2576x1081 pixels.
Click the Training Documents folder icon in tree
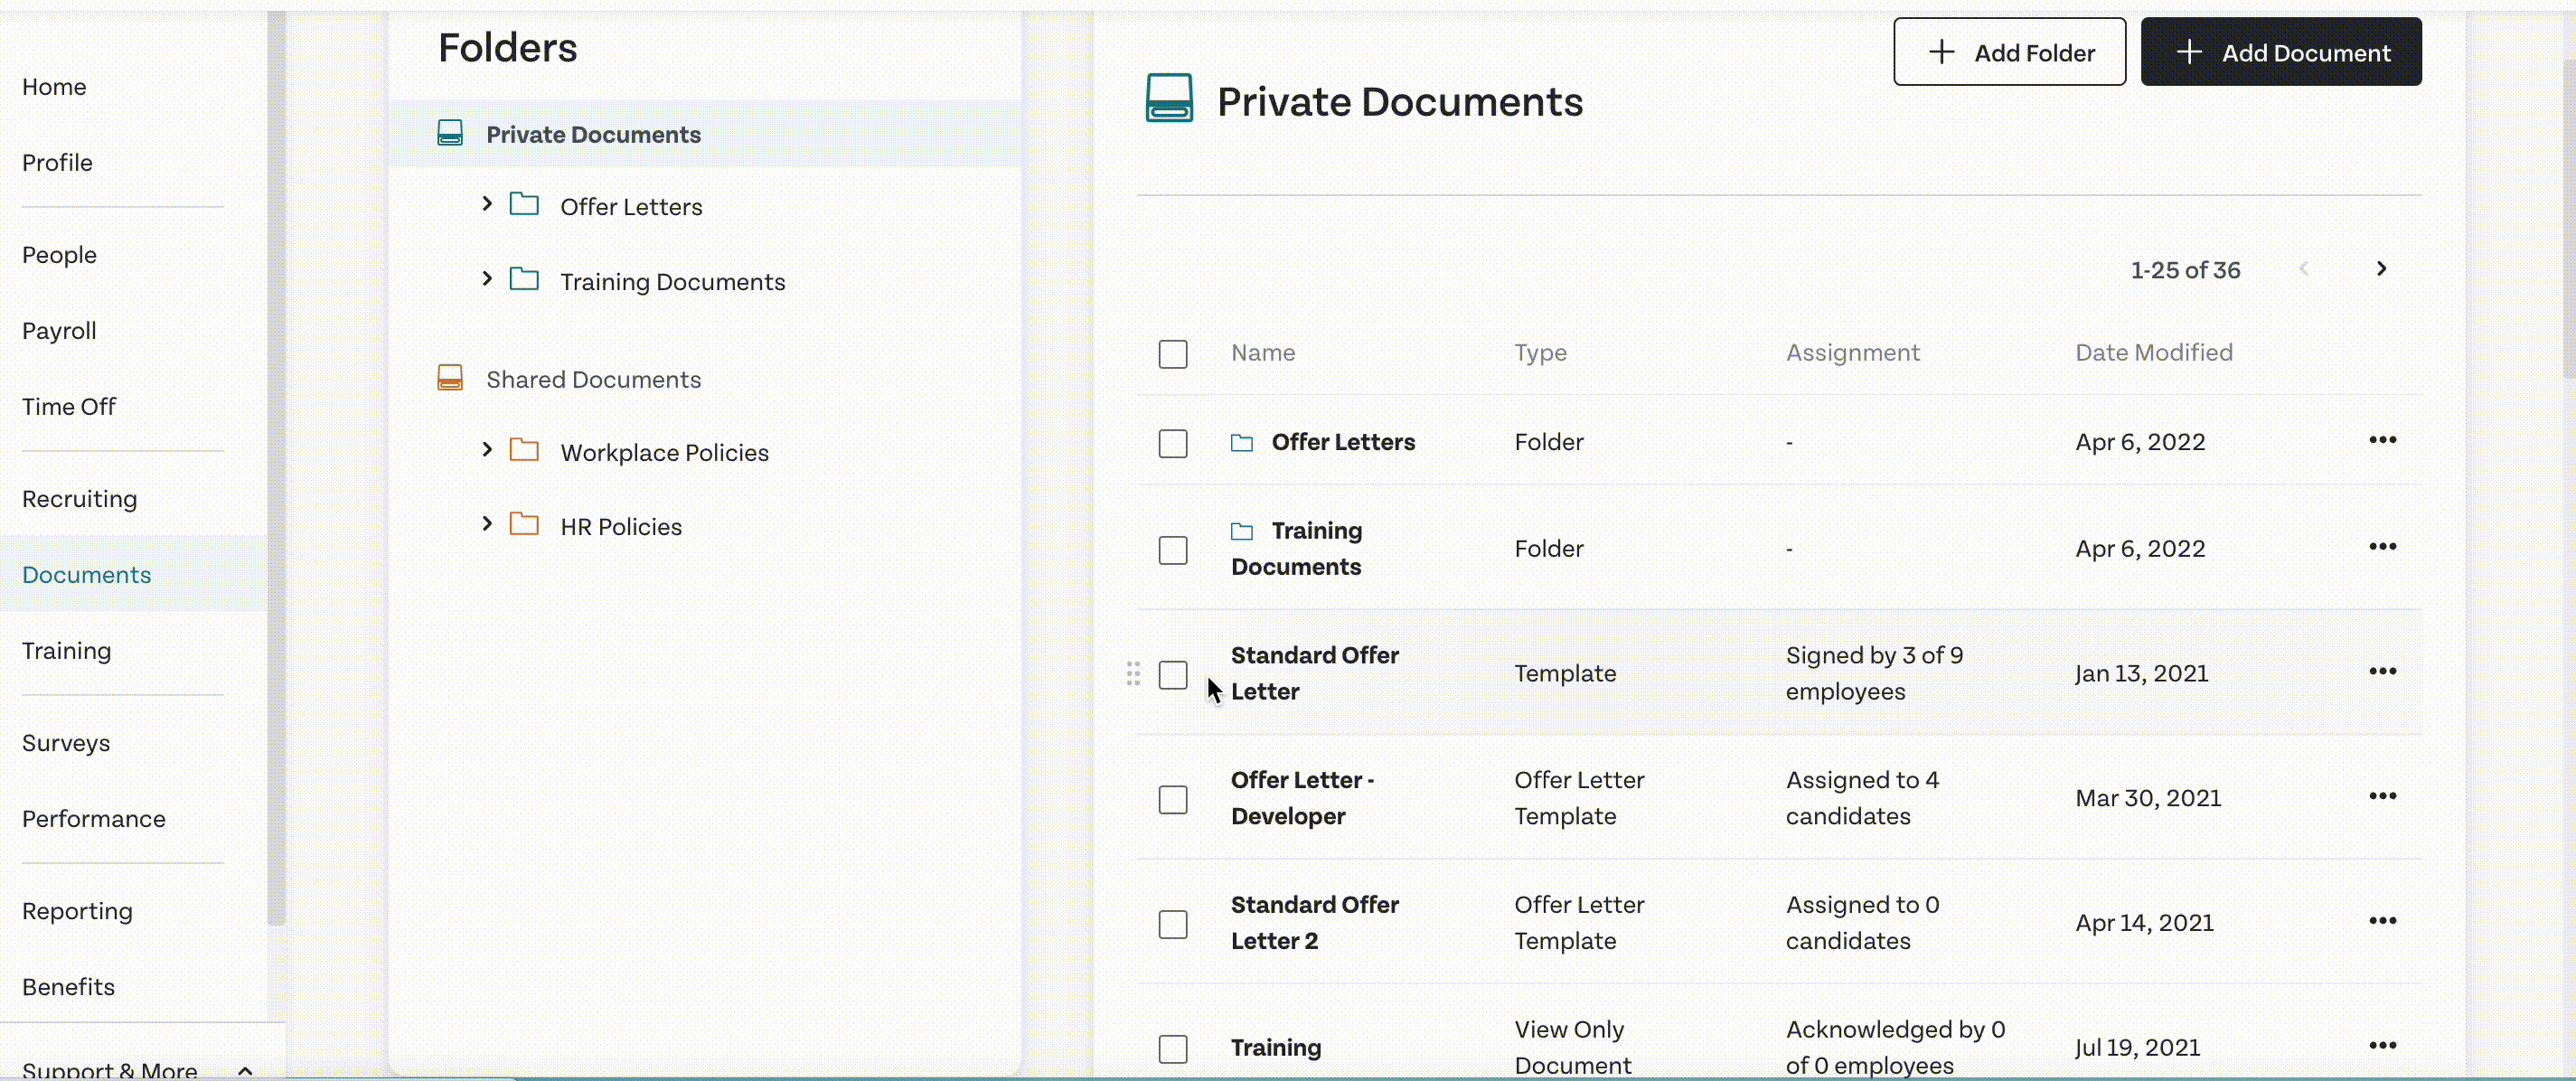524,280
